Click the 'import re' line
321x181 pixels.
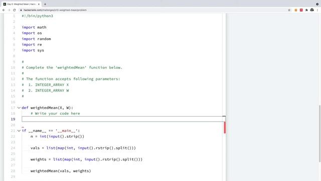tap(32, 45)
